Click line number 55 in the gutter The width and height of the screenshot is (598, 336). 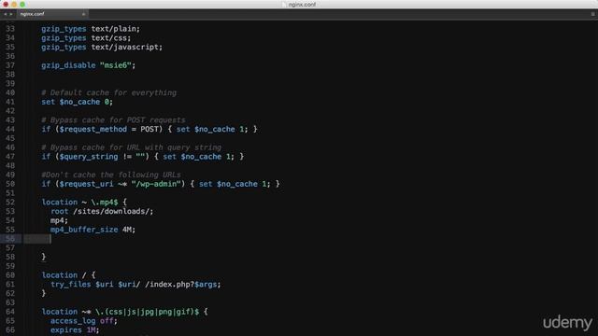[x=10, y=230]
